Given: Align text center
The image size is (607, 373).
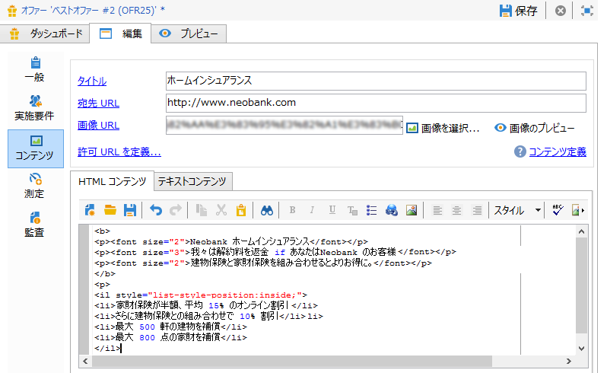Looking at the screenshot, I should click(x=457, y=210).
